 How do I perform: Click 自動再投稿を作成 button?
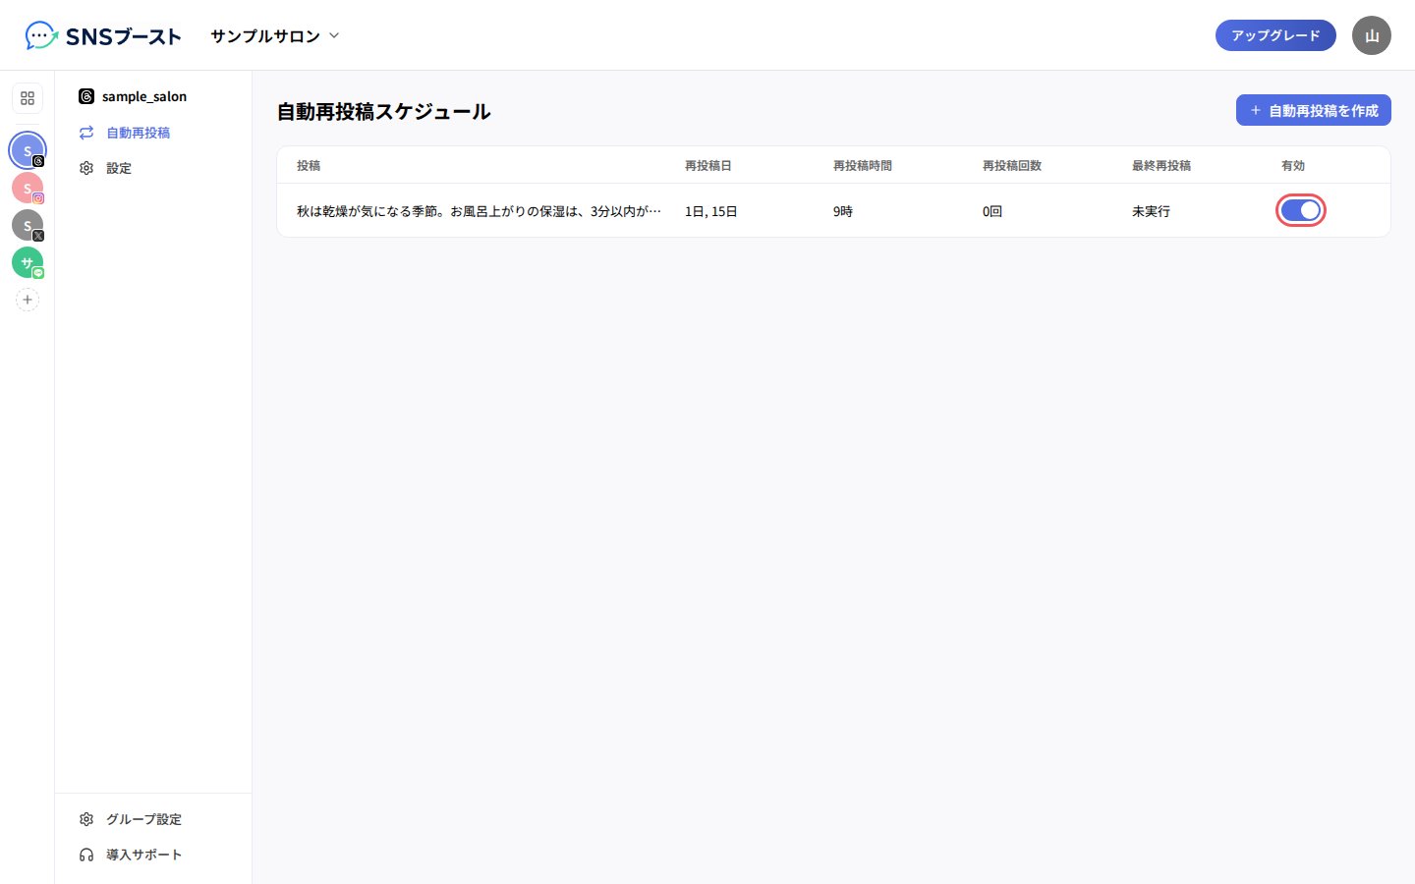point(1313,110)
